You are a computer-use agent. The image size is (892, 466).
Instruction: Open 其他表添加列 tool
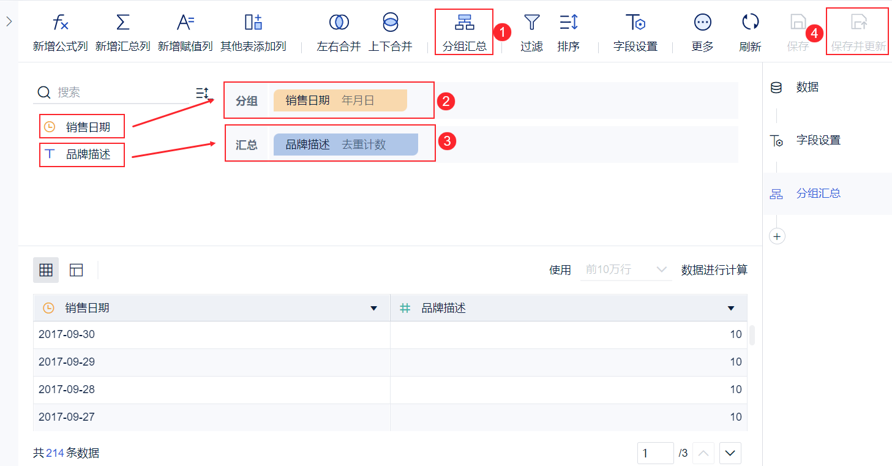coord(253,32)
